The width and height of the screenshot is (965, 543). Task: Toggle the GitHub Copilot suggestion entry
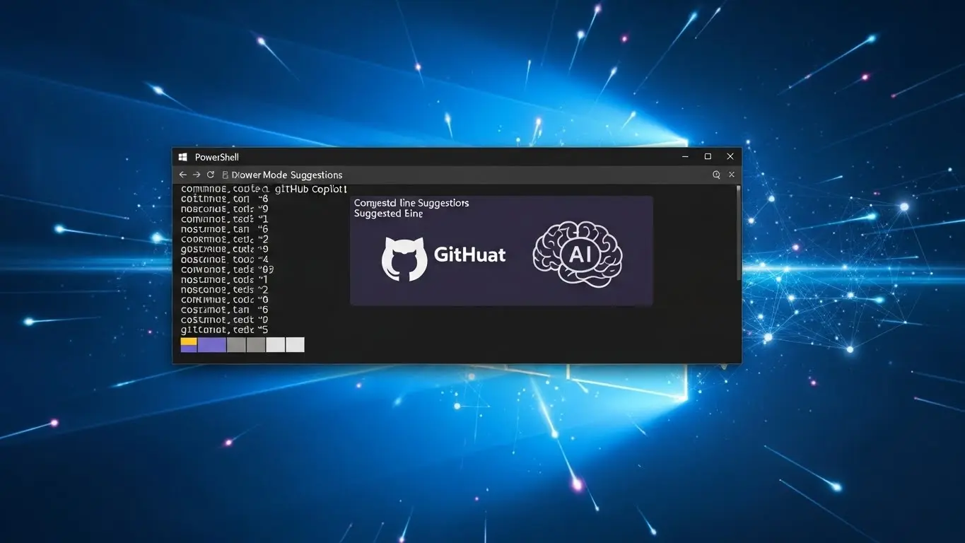point(311,189)
